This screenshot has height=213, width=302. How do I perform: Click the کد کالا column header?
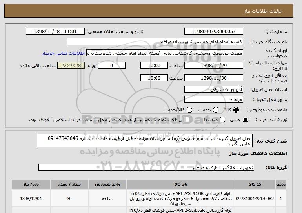click(255, 184)
